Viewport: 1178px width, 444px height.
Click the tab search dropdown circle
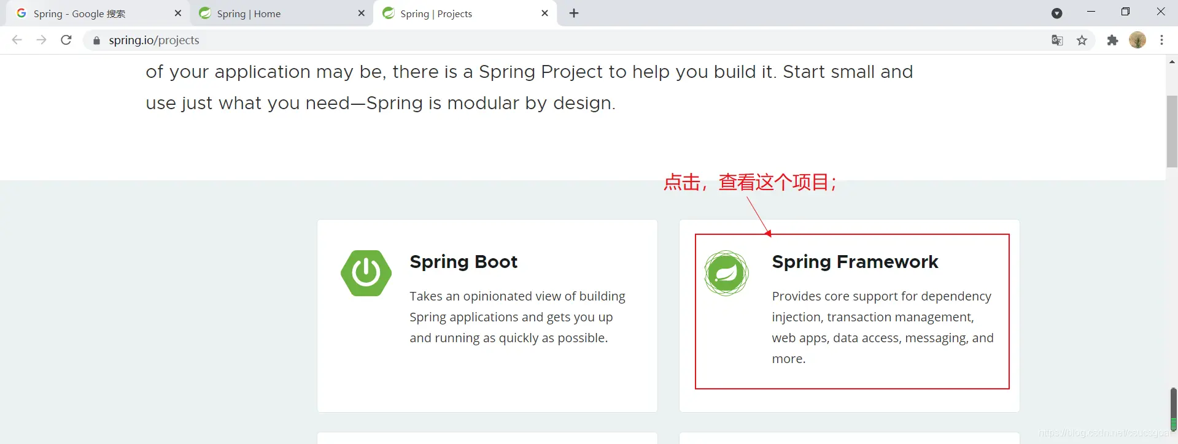pos(1056,13)
